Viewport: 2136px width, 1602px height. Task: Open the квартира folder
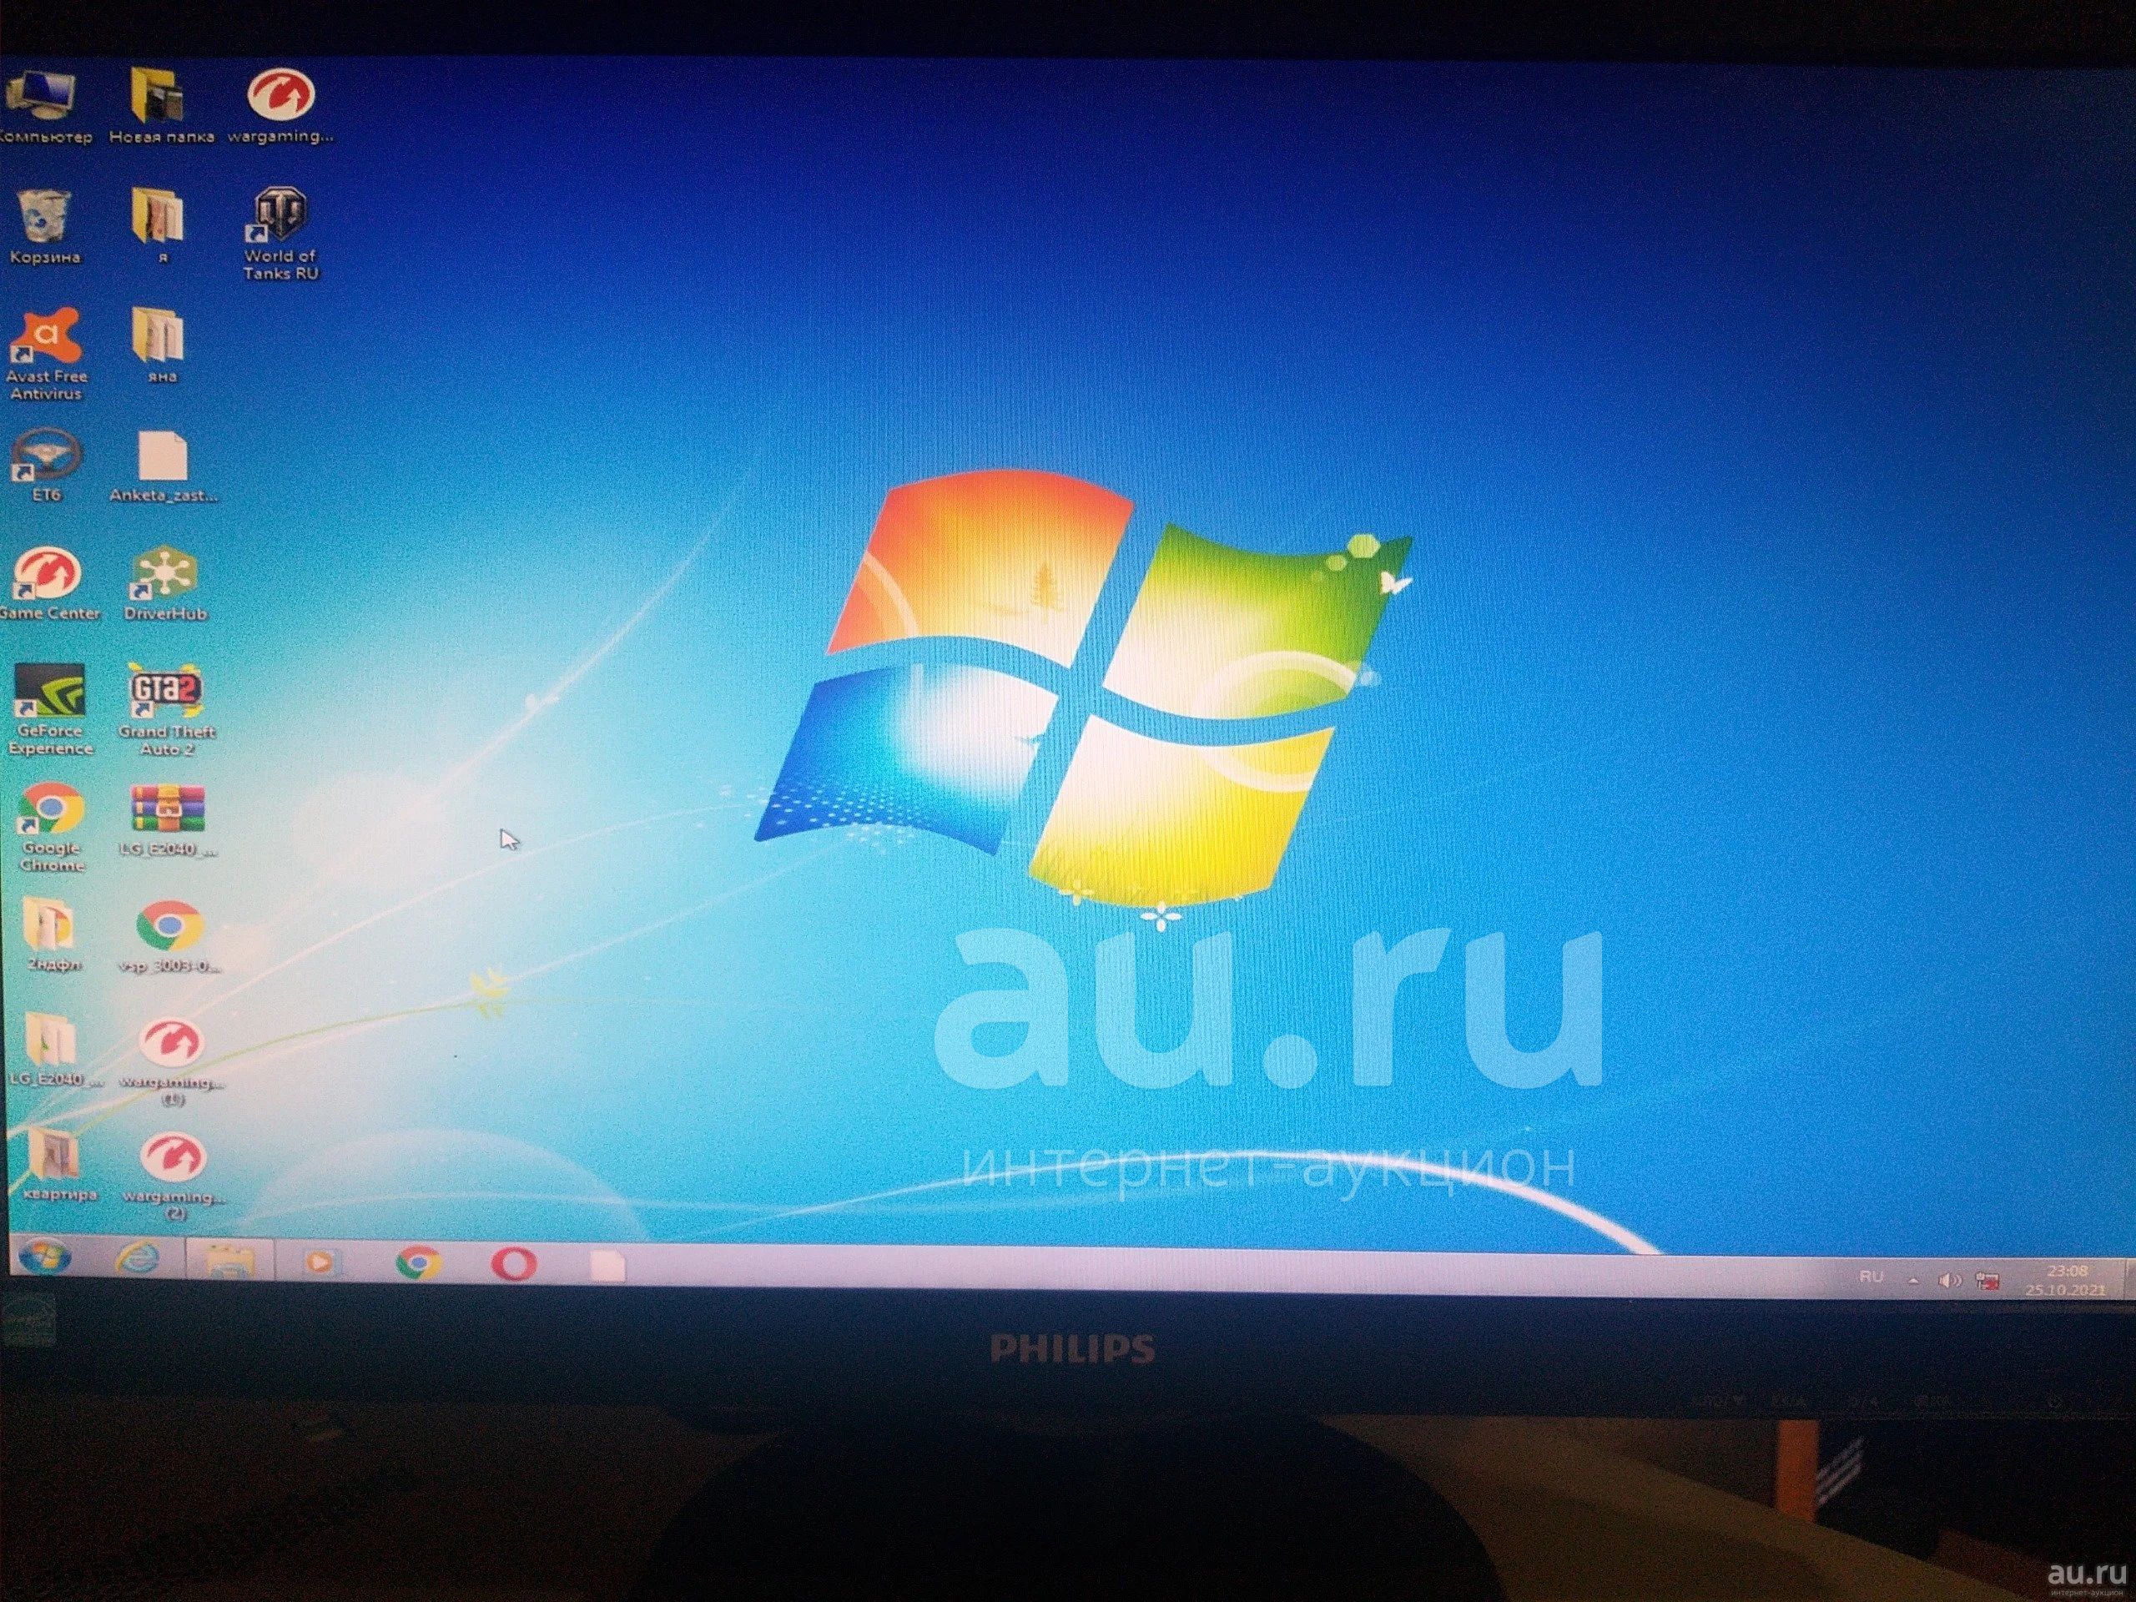58,1165
